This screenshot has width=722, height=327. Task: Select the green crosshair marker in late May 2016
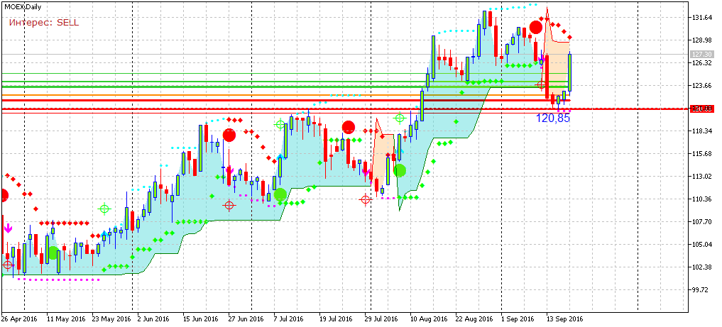105,209
